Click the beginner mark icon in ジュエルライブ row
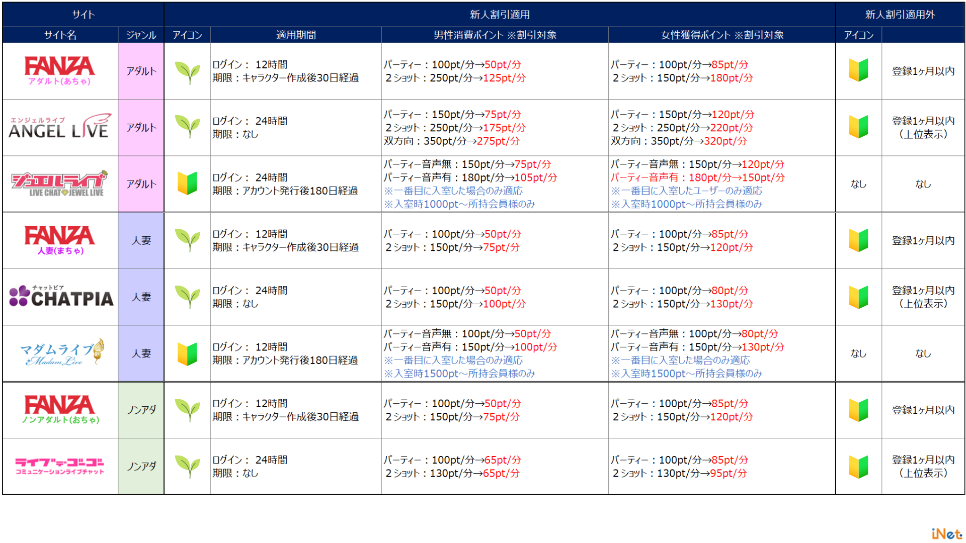This screenshot has height=543, width=966. (187, 183)
